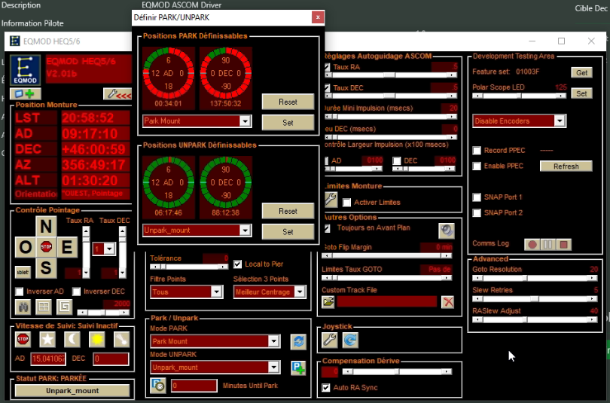Viewport: 610px width, 403px height.
Task: Adjust Slew Retries slider
Action: coord(535,299)
